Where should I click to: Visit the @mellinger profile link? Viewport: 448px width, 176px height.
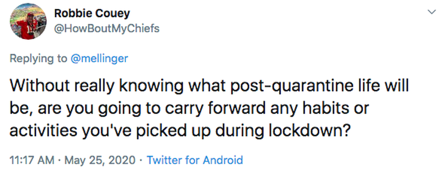[x=99, y=58]
